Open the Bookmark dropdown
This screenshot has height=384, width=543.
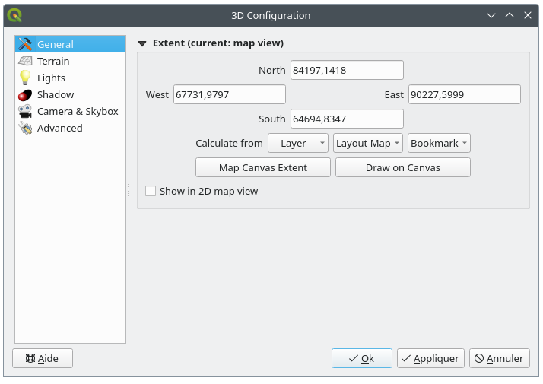(x=439, y=143)
